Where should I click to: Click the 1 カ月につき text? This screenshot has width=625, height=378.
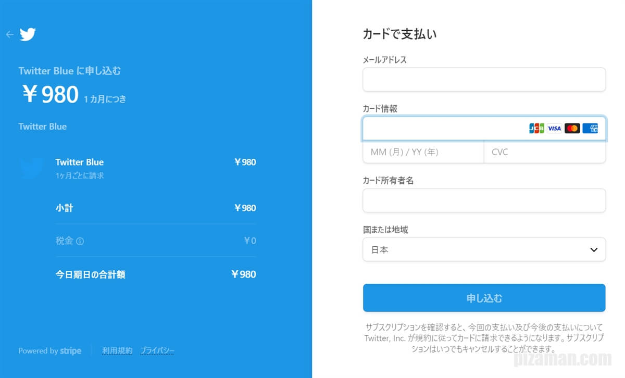click(x=105, y=99)
